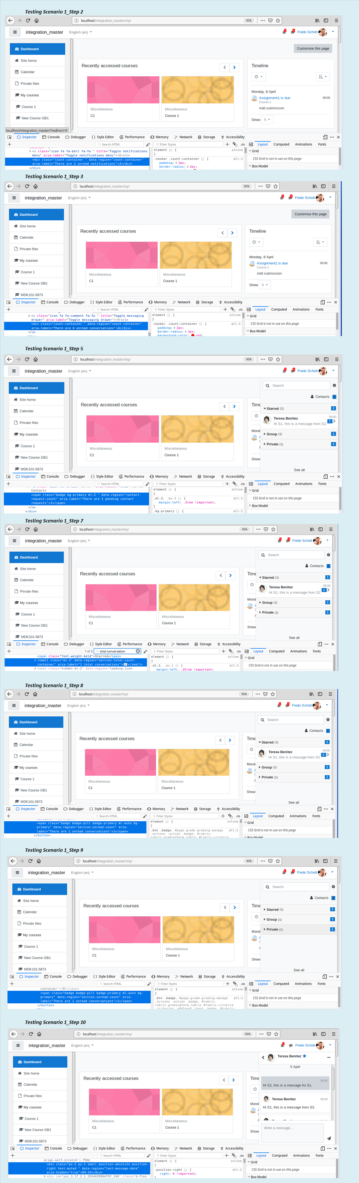Go back with the browser arrow in Step 5
The height and width of the screenshot is (1183, 359).
point(10,359)
